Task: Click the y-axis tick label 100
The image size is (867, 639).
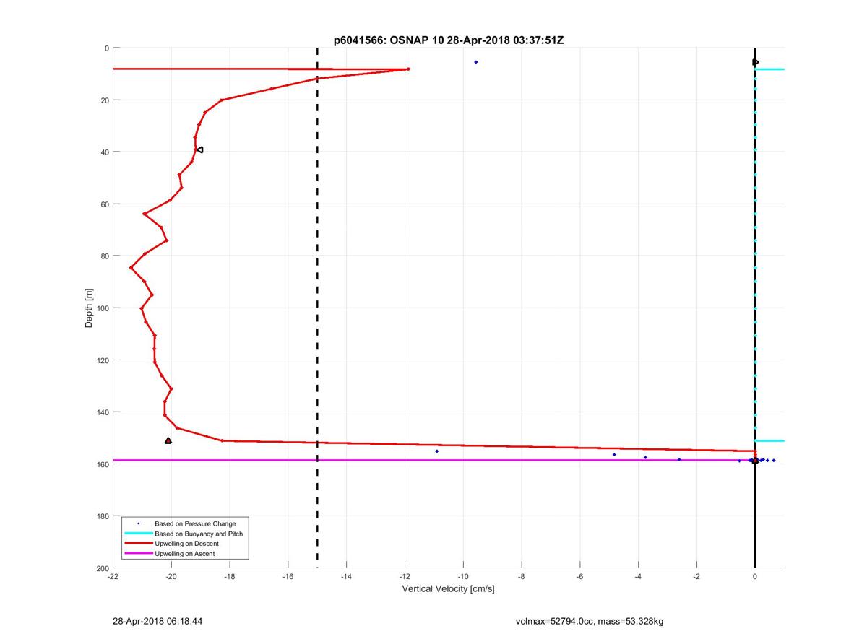Action: tap(103, 308)
